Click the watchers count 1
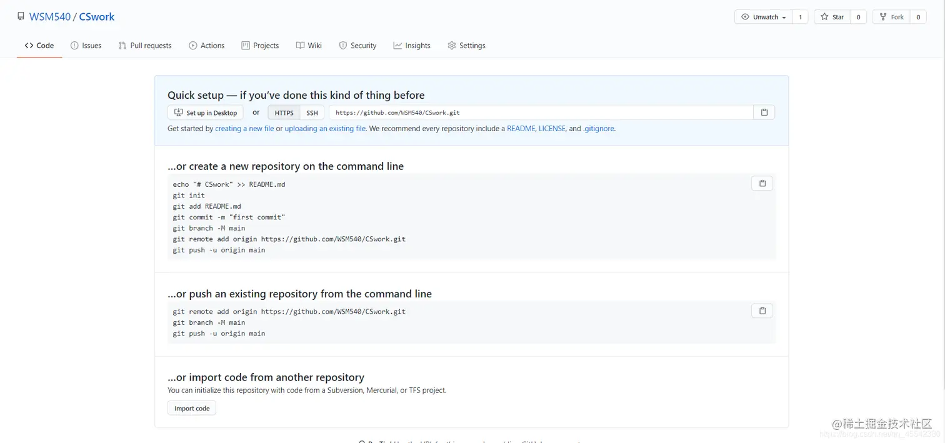 click(800, 17)
